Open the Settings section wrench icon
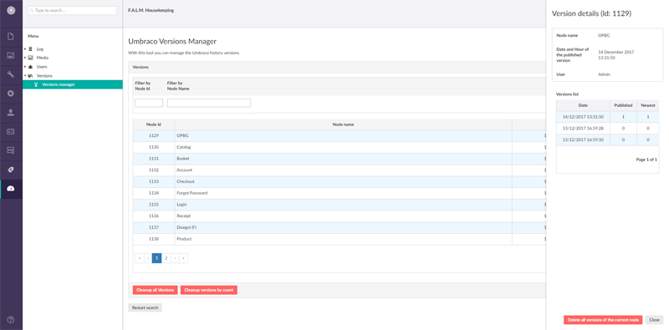The height and width of the screenshot is (330, 669). pos(11,74)
